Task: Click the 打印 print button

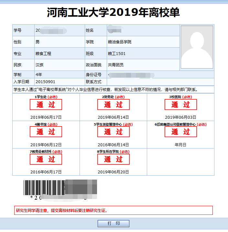Action: [113, 224]
